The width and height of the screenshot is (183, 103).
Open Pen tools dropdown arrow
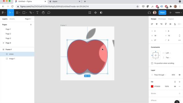33,13
